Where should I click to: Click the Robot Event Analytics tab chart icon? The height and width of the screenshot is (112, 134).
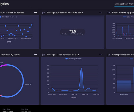(116, 4)
